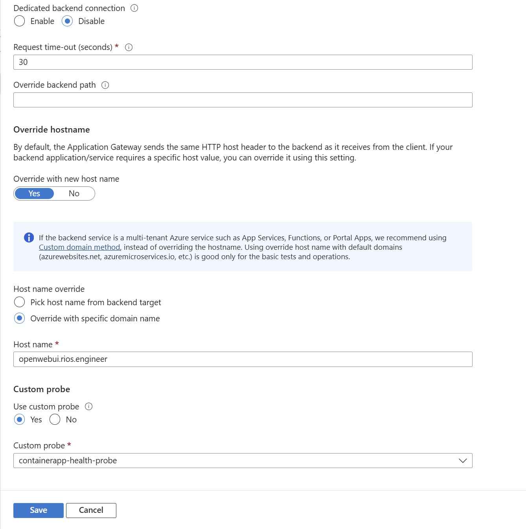Select Disable for dedicated backend connection
Screen dimensions: 526x529
67,21
